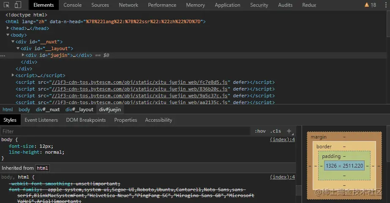The height and width of the screenshot is (203, 390).
Task: Collapse the div id __nuxt node
Action: point(13,42)
